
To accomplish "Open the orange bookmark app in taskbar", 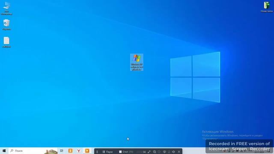I will (x=70, y=151).
